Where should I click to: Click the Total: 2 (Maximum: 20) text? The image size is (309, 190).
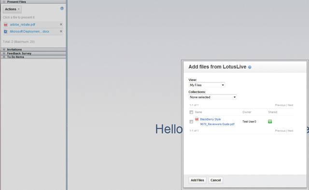(19, 42)
